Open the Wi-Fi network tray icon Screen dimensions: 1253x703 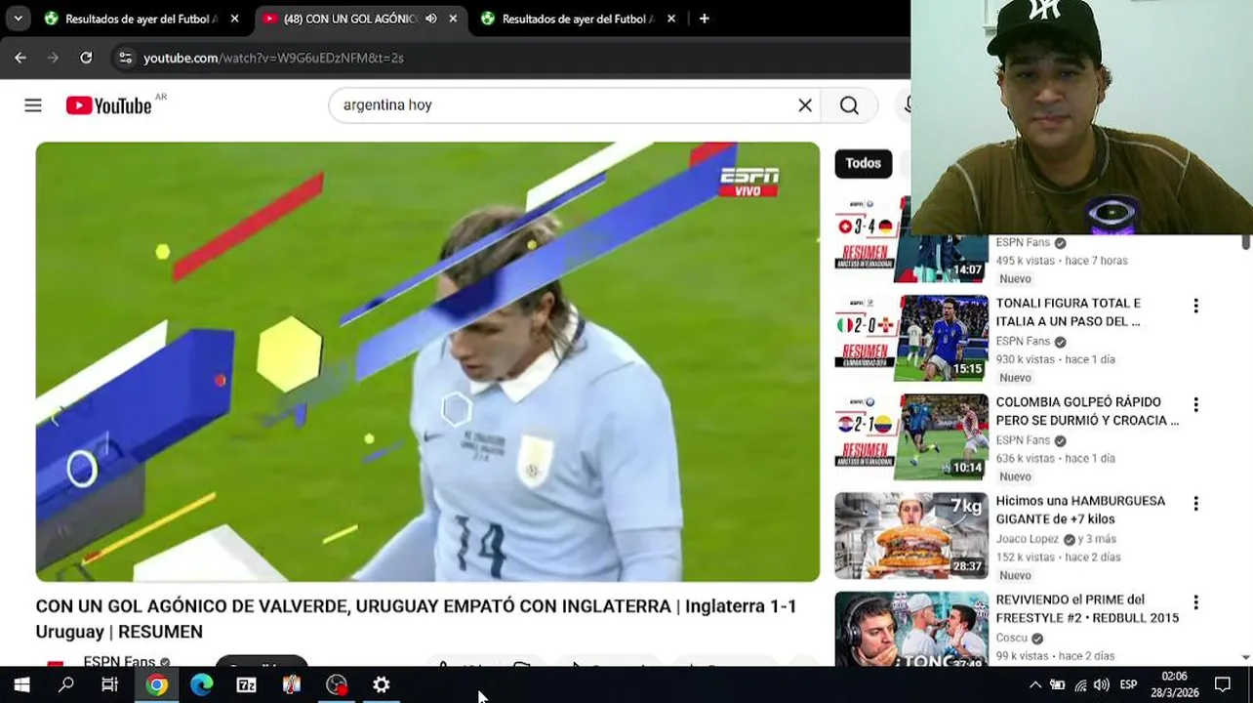tap(1080, 685)
